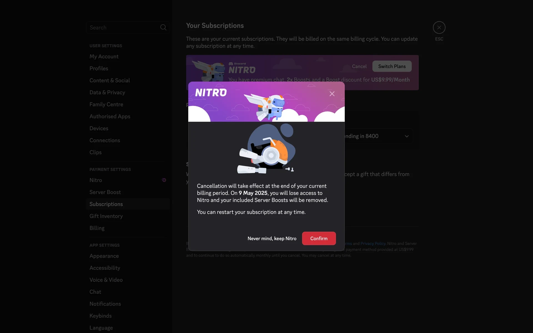Click the Nitro badge icon in sidebar
The image size is (533, 333).
(164, 180)
